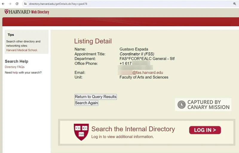The width and height of the screenshot is (239, 153).
Task: Click the Harvard shield logo in header
Action: pyautogui.click(x=6, y=12)
